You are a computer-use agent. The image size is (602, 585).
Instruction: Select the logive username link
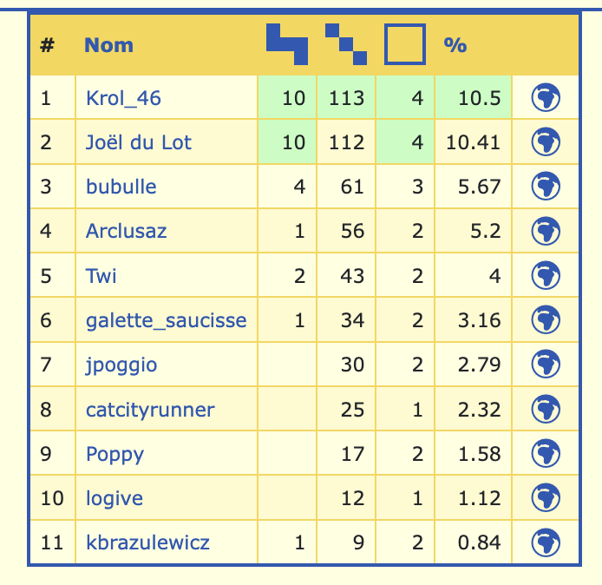coord(115,498)
